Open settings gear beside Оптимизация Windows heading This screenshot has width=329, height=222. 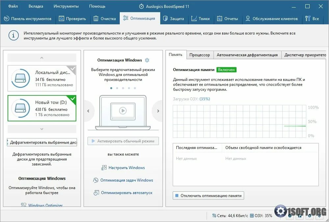coord(147,60)
